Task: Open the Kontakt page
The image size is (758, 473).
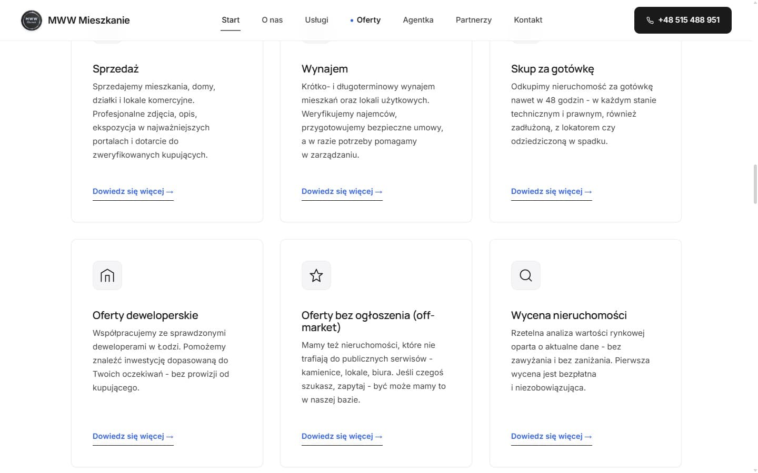Action: [x=528, y=20]
